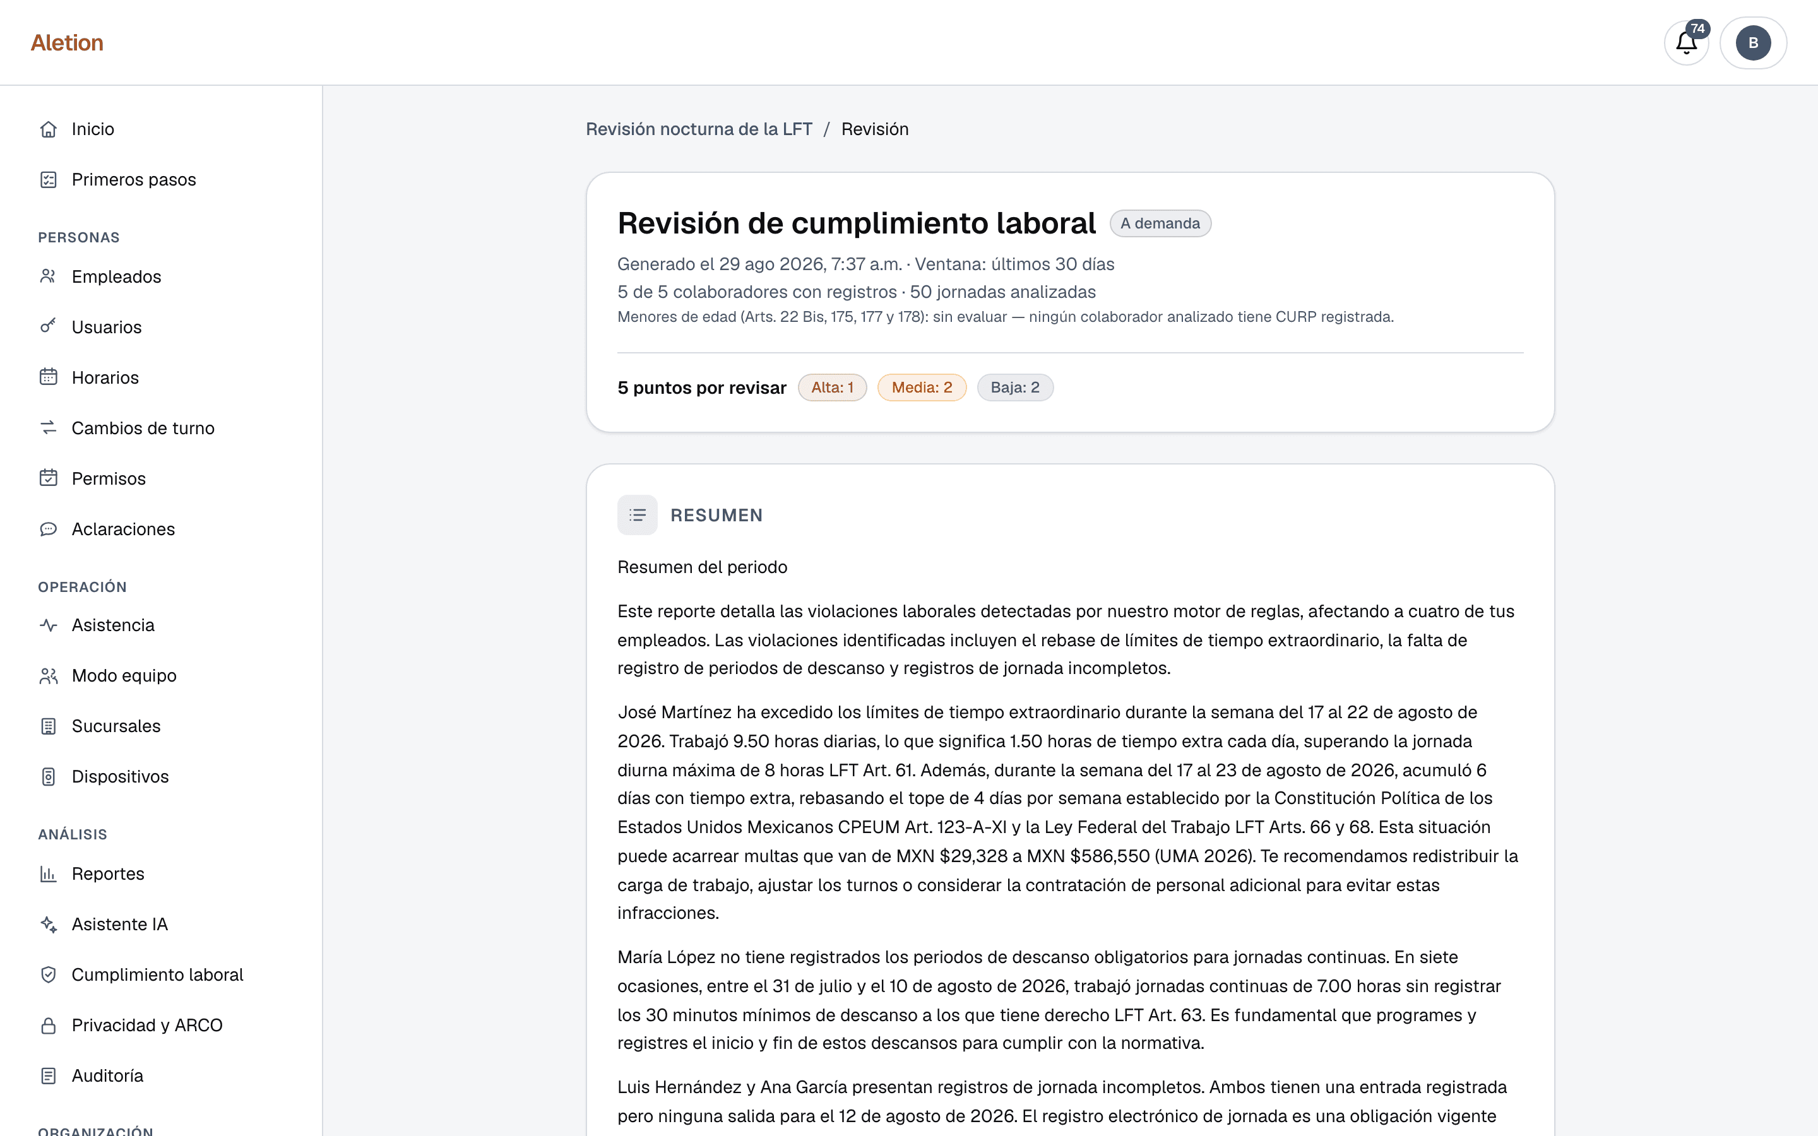1818x1136 pixels.
Task: Click the Asistencia pulse icon
Action: 49,625
